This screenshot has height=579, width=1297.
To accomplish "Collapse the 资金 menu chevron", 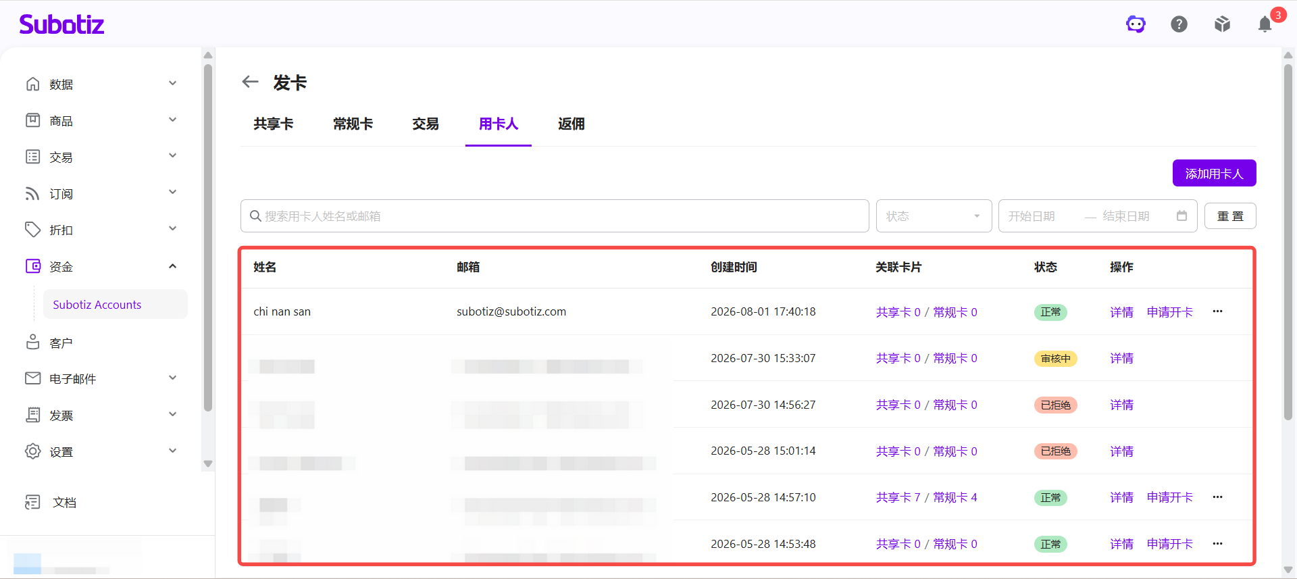I will pyautogui.click(x=172, y=266).
